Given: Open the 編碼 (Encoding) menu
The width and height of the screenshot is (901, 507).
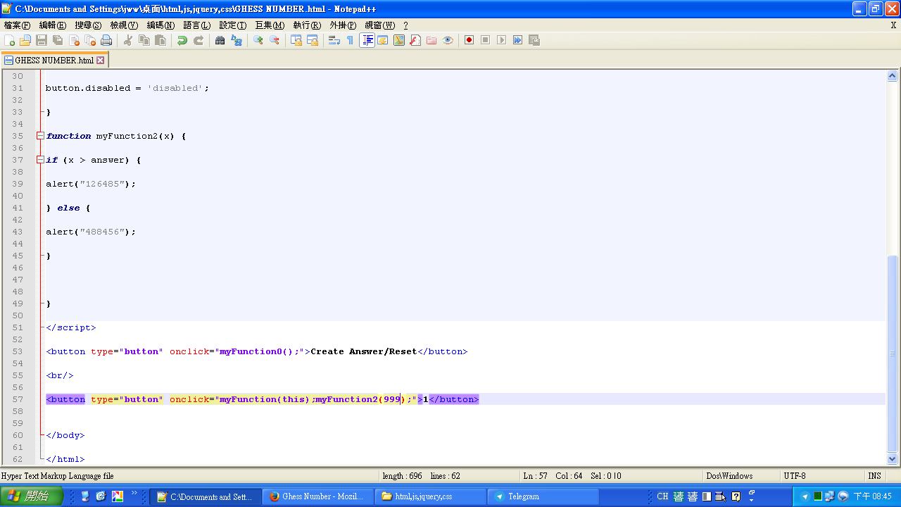Looking at the screenshot, I should [160, 25].
